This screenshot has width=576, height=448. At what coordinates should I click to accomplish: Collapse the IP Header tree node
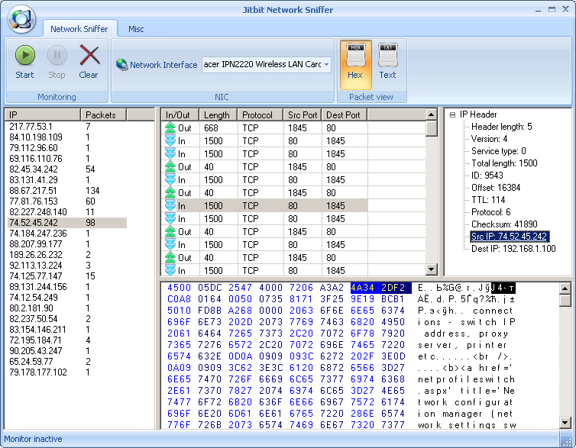click(452, 114)
